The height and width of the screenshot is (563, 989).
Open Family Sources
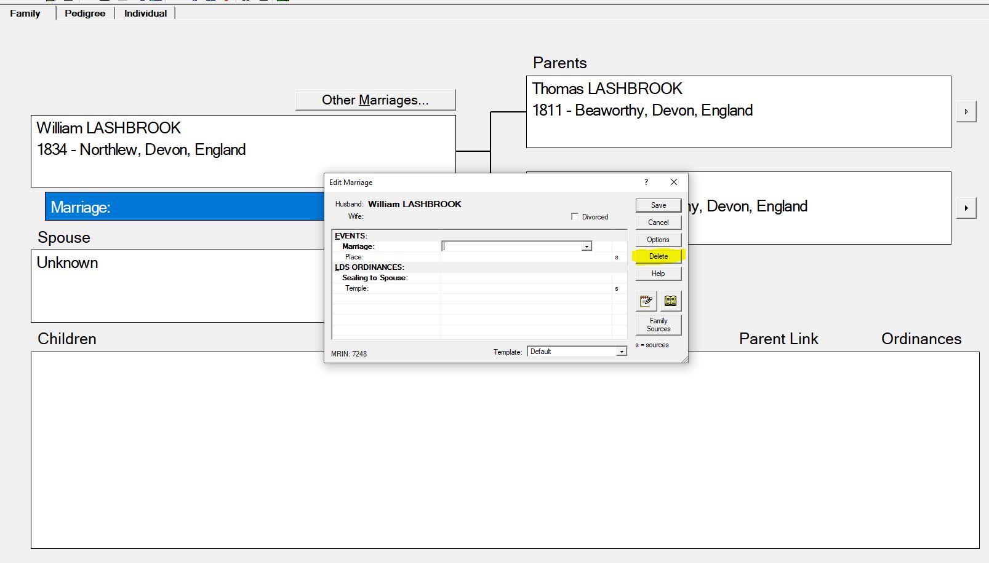[659, 325]
